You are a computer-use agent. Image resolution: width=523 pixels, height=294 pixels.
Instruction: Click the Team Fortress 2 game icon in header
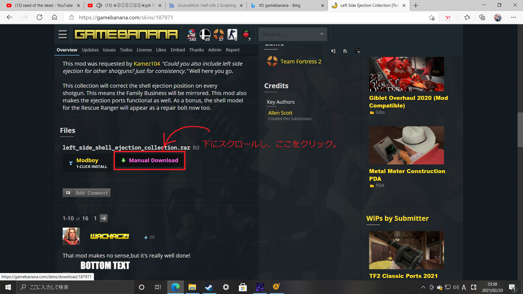pos(218,34)
